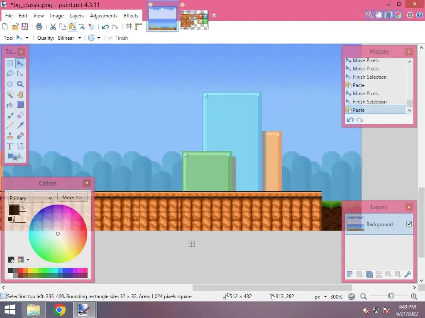
Task: Click the toolbar Redo arrow
Action: [x=115, y=26]
